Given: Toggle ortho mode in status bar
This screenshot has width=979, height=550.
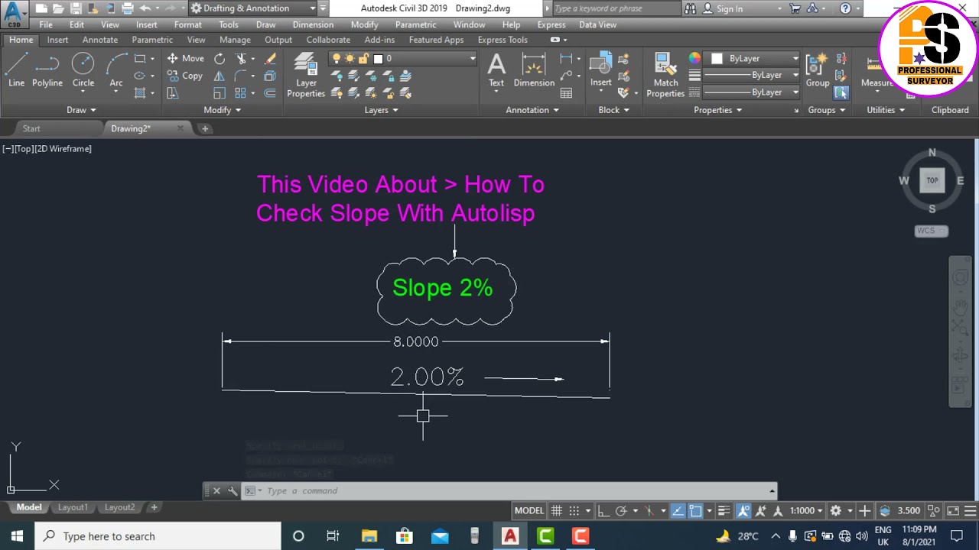Looking at the screenshot, I should click(603, 510).
